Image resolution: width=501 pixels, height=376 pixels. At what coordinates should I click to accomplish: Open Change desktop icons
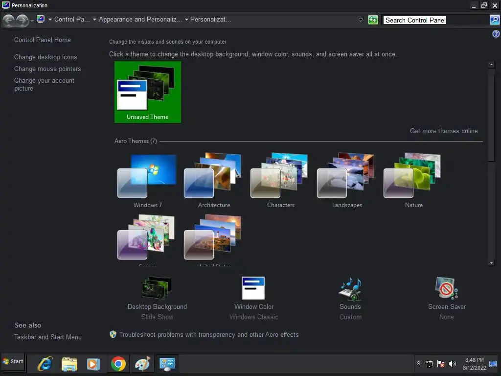point(46,57)
